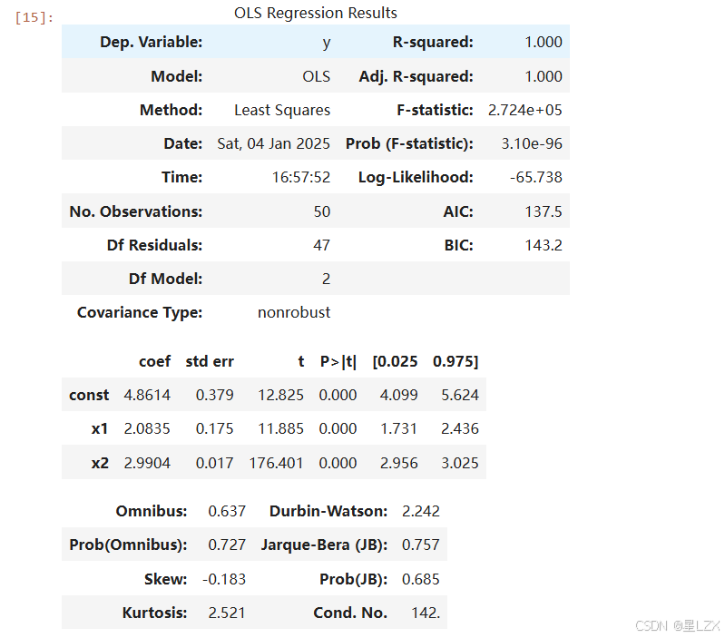The height and width of the screenshot is (638, 725).
Task: Select F-statistic value 2.724e+05
Action: pyautogui.click(x=524, y=110)
